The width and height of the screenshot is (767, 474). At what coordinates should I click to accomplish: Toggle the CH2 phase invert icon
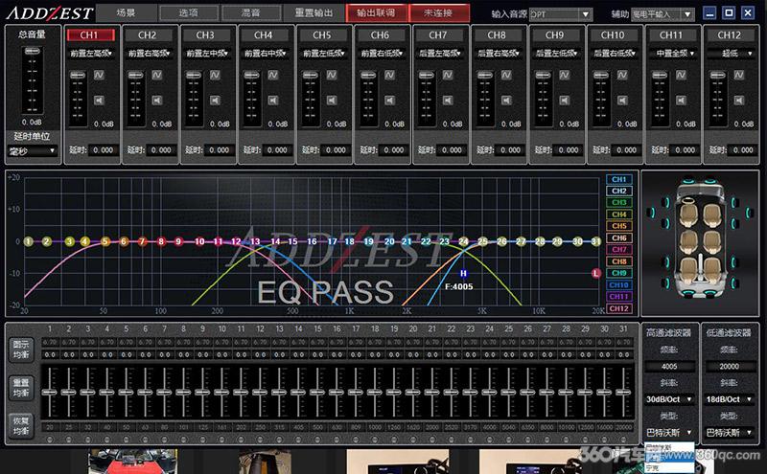(157, 75)
